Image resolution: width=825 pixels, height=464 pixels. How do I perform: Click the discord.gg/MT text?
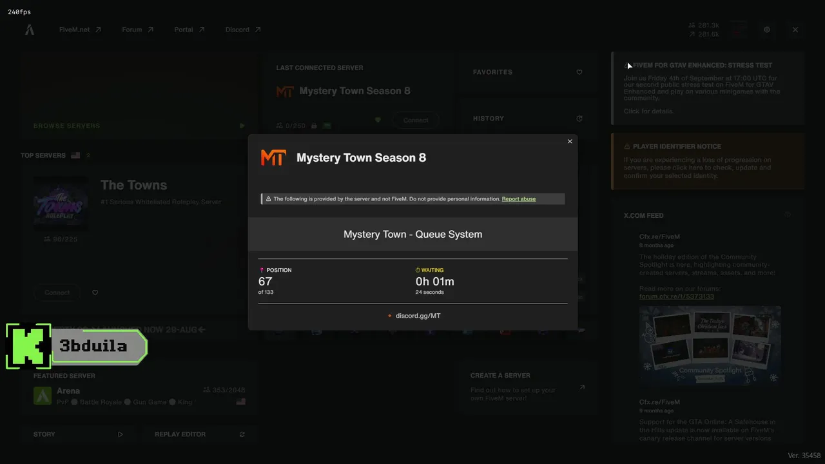[x=418, y=316]
